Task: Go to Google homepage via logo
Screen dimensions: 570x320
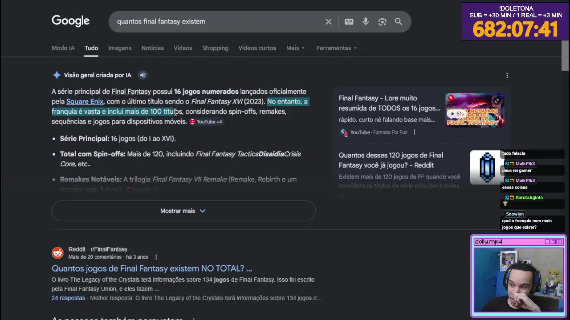Action: pyautogui.click(x=70, y=21)
